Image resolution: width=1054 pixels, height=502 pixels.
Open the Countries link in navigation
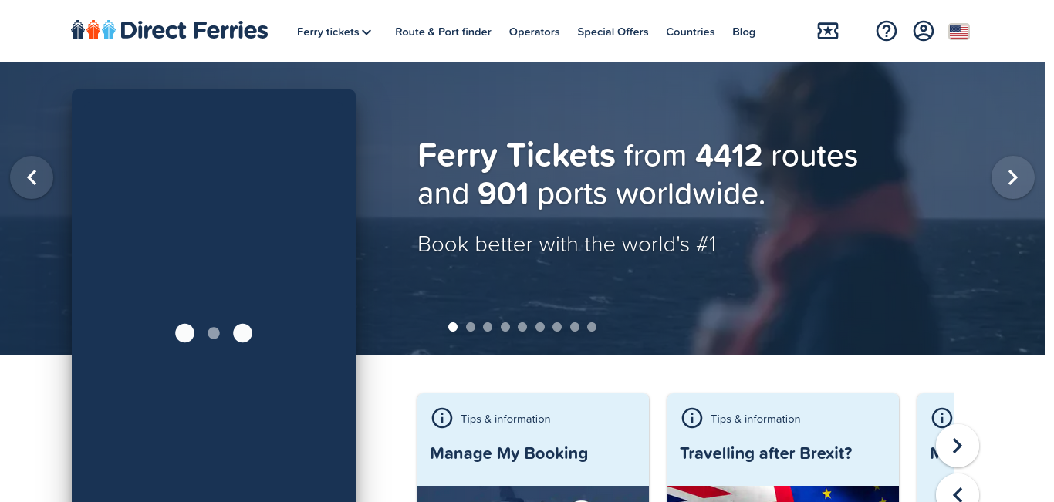[x=691, y=32]
